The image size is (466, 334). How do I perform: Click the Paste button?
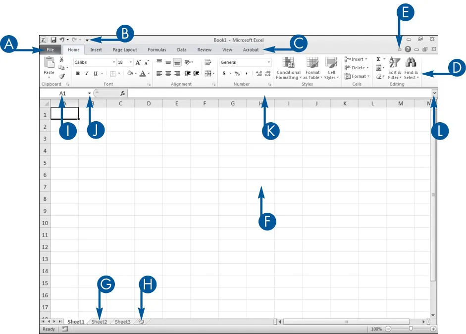49,67
